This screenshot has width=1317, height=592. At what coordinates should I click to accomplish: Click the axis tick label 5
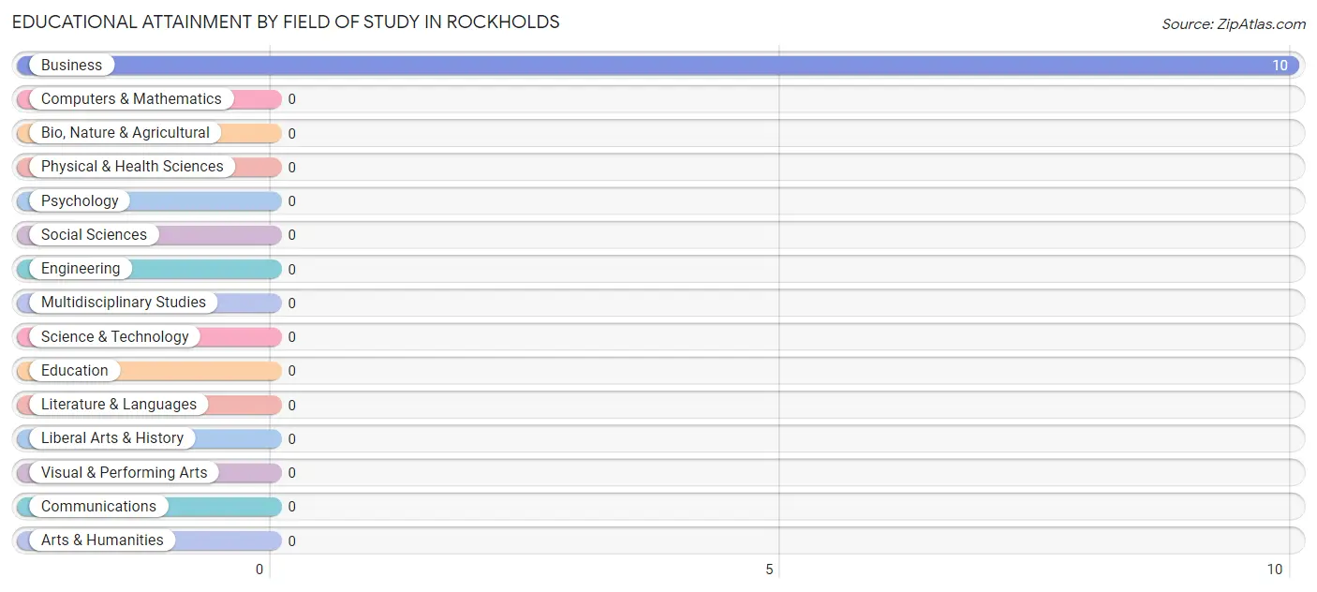pyautogui.click(x=770, y=570)
